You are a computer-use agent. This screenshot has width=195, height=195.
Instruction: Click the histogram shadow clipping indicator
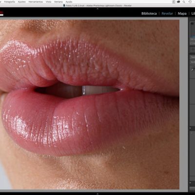click(192, 24)
